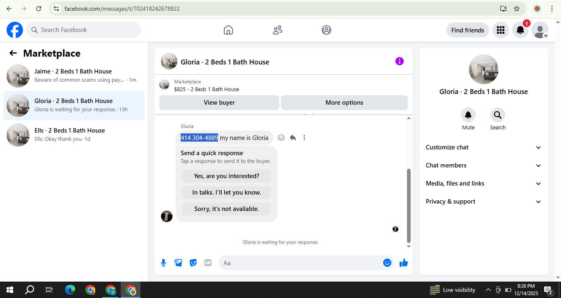Focus the Search Facebook field
Image resolution: width=561 pixels, height=298 pixels.
[84, 30]
